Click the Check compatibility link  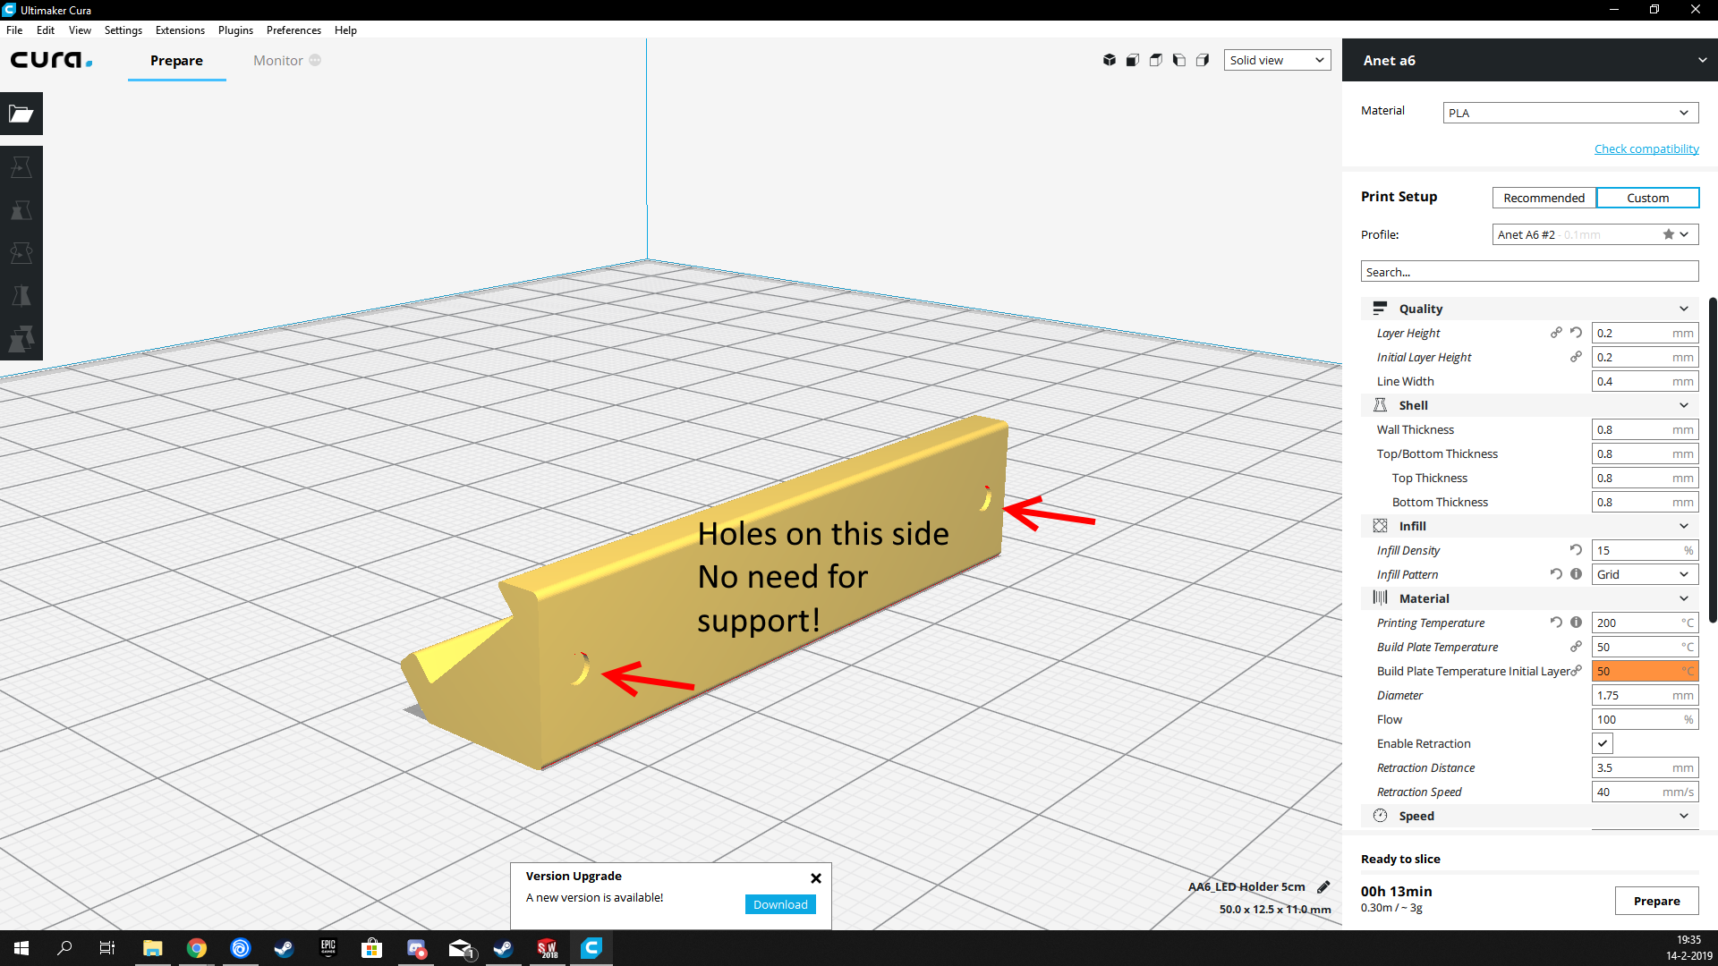coord(1646,148)
